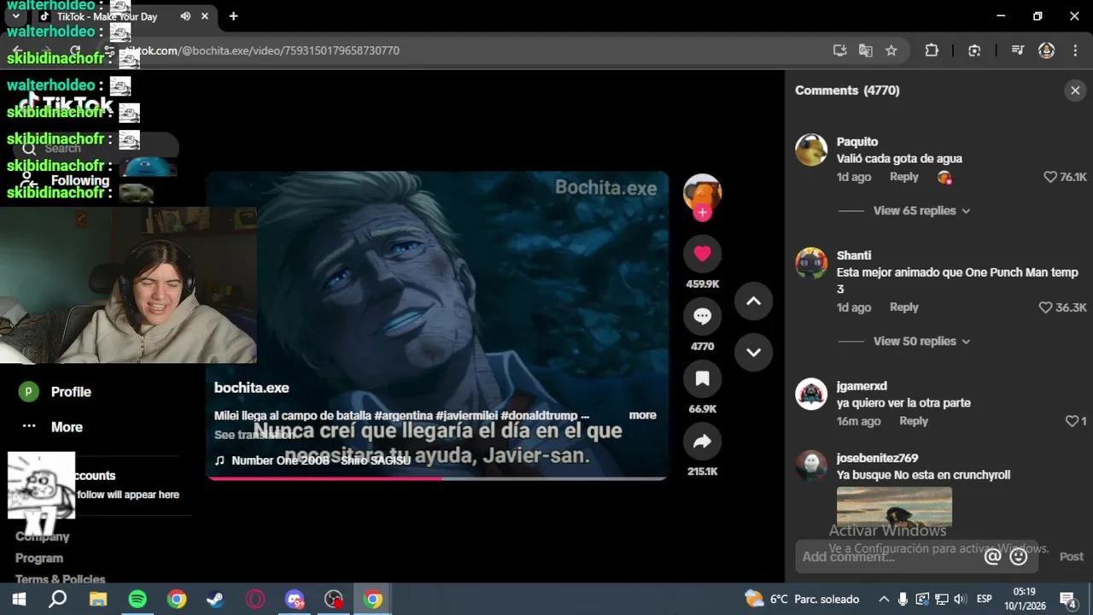Open Steam from taskbar

pos(215,600)
